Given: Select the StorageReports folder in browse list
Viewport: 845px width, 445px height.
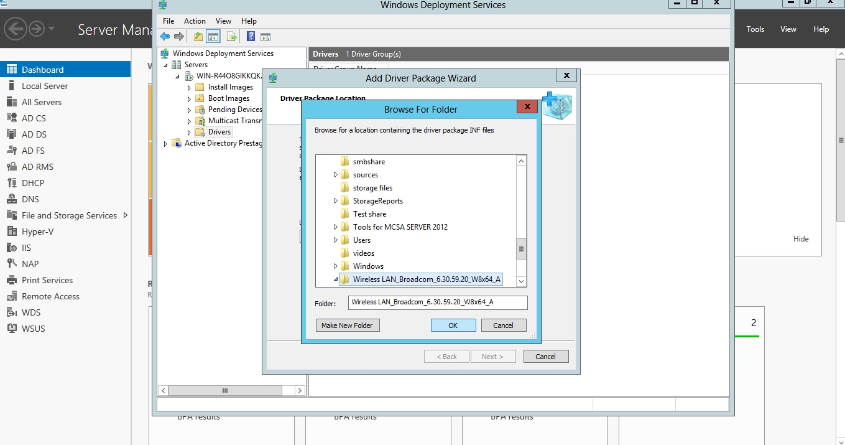Looking at the screenshot, I should tap(377, 201).
